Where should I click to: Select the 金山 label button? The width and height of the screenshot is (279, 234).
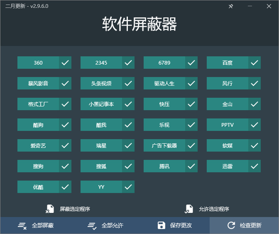(228, 104)
